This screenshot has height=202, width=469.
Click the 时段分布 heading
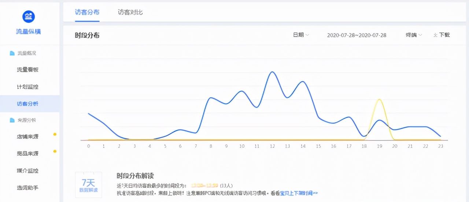pyautogui.click(x=87, y=35)
